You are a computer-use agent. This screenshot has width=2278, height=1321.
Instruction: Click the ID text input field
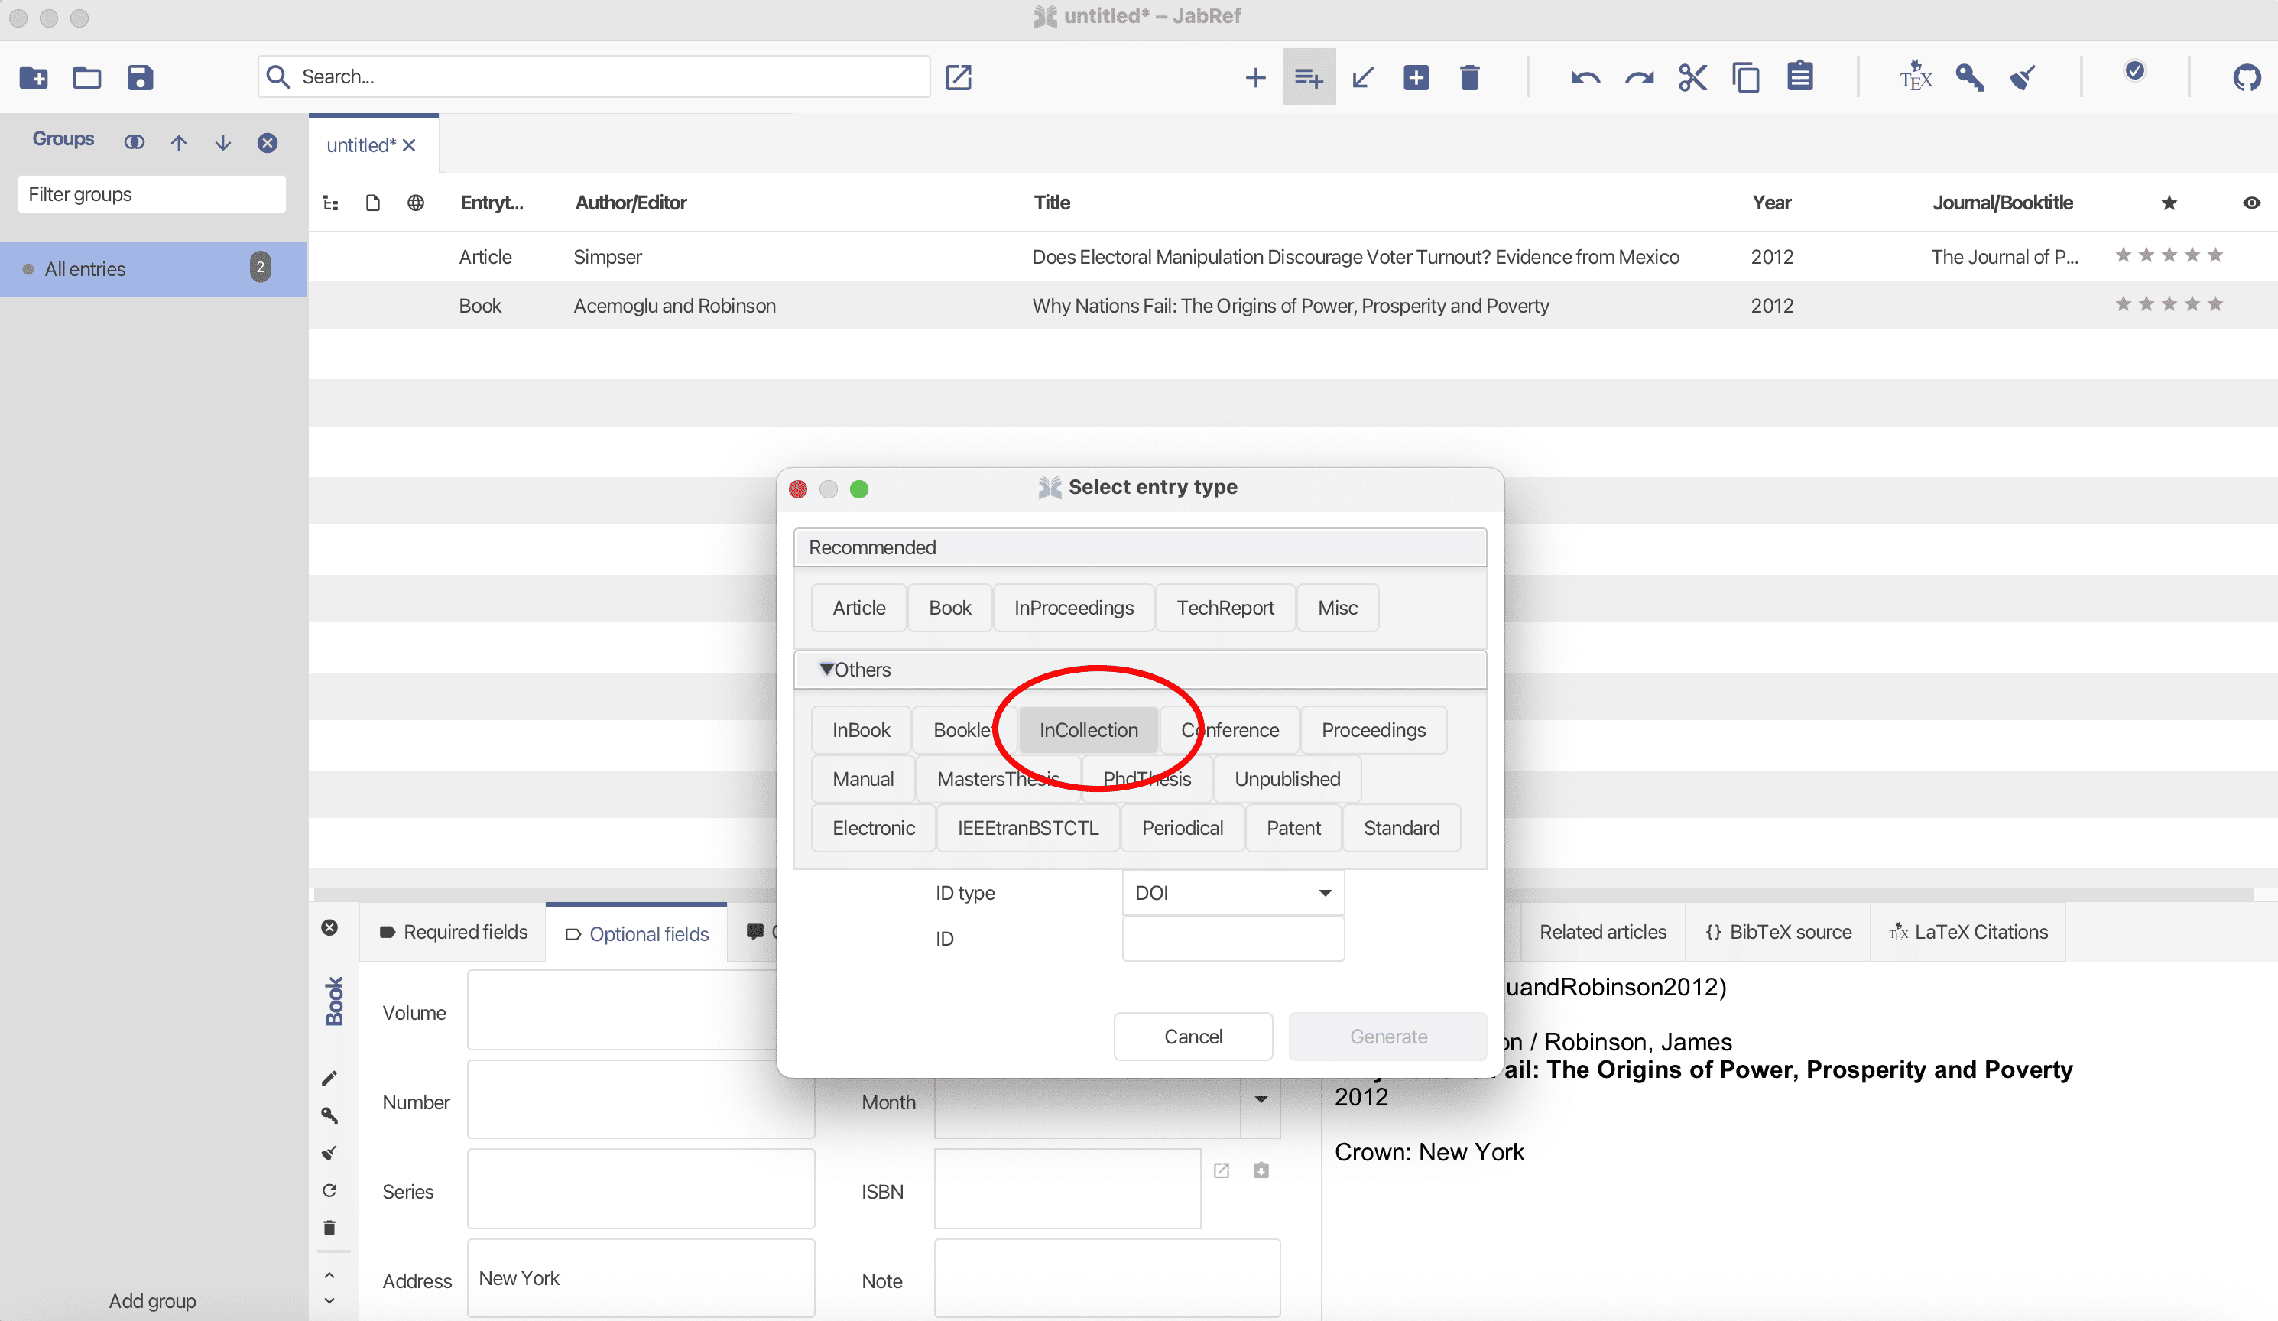(1232, 939)
